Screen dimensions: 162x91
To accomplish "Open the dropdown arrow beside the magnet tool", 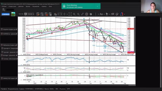I will click(125, 14).
